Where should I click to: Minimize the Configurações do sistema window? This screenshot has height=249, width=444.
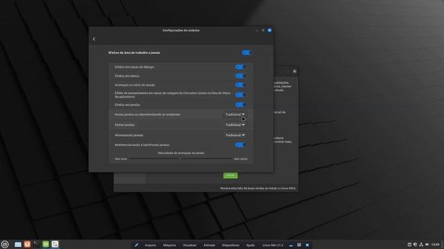pos(257,30)
